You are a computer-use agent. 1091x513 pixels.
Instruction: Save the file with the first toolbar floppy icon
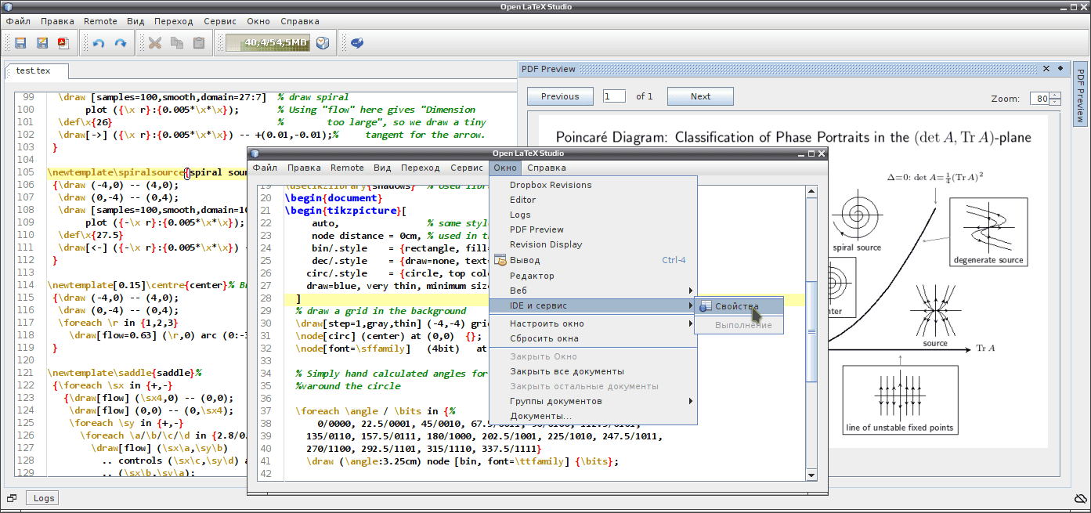click(20, 43)
